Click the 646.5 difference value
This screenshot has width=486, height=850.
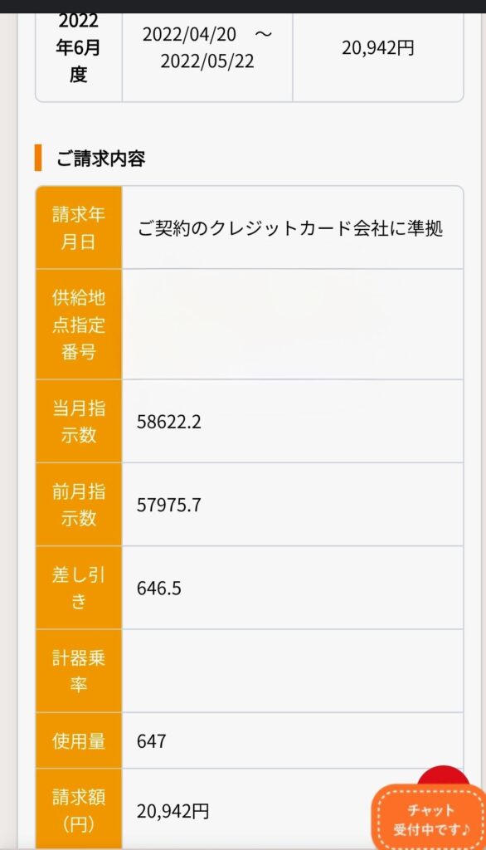(x=158, y=589)
